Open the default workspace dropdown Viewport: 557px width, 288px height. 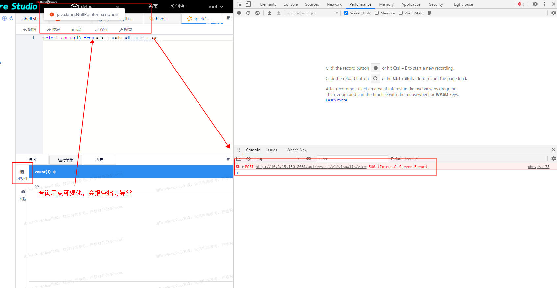[x=95, y=6]
